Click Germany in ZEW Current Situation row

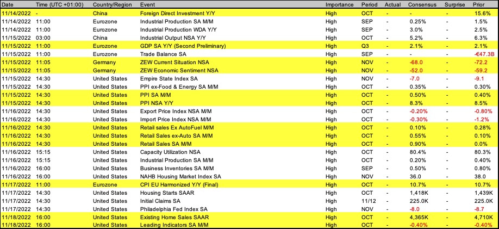(104, 63)
